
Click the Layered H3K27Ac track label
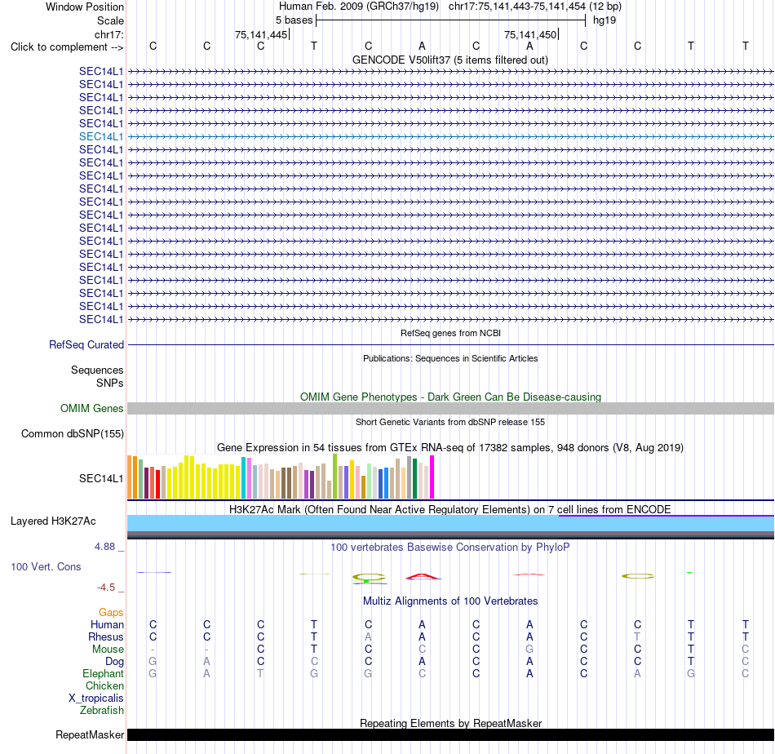point(53,521)
